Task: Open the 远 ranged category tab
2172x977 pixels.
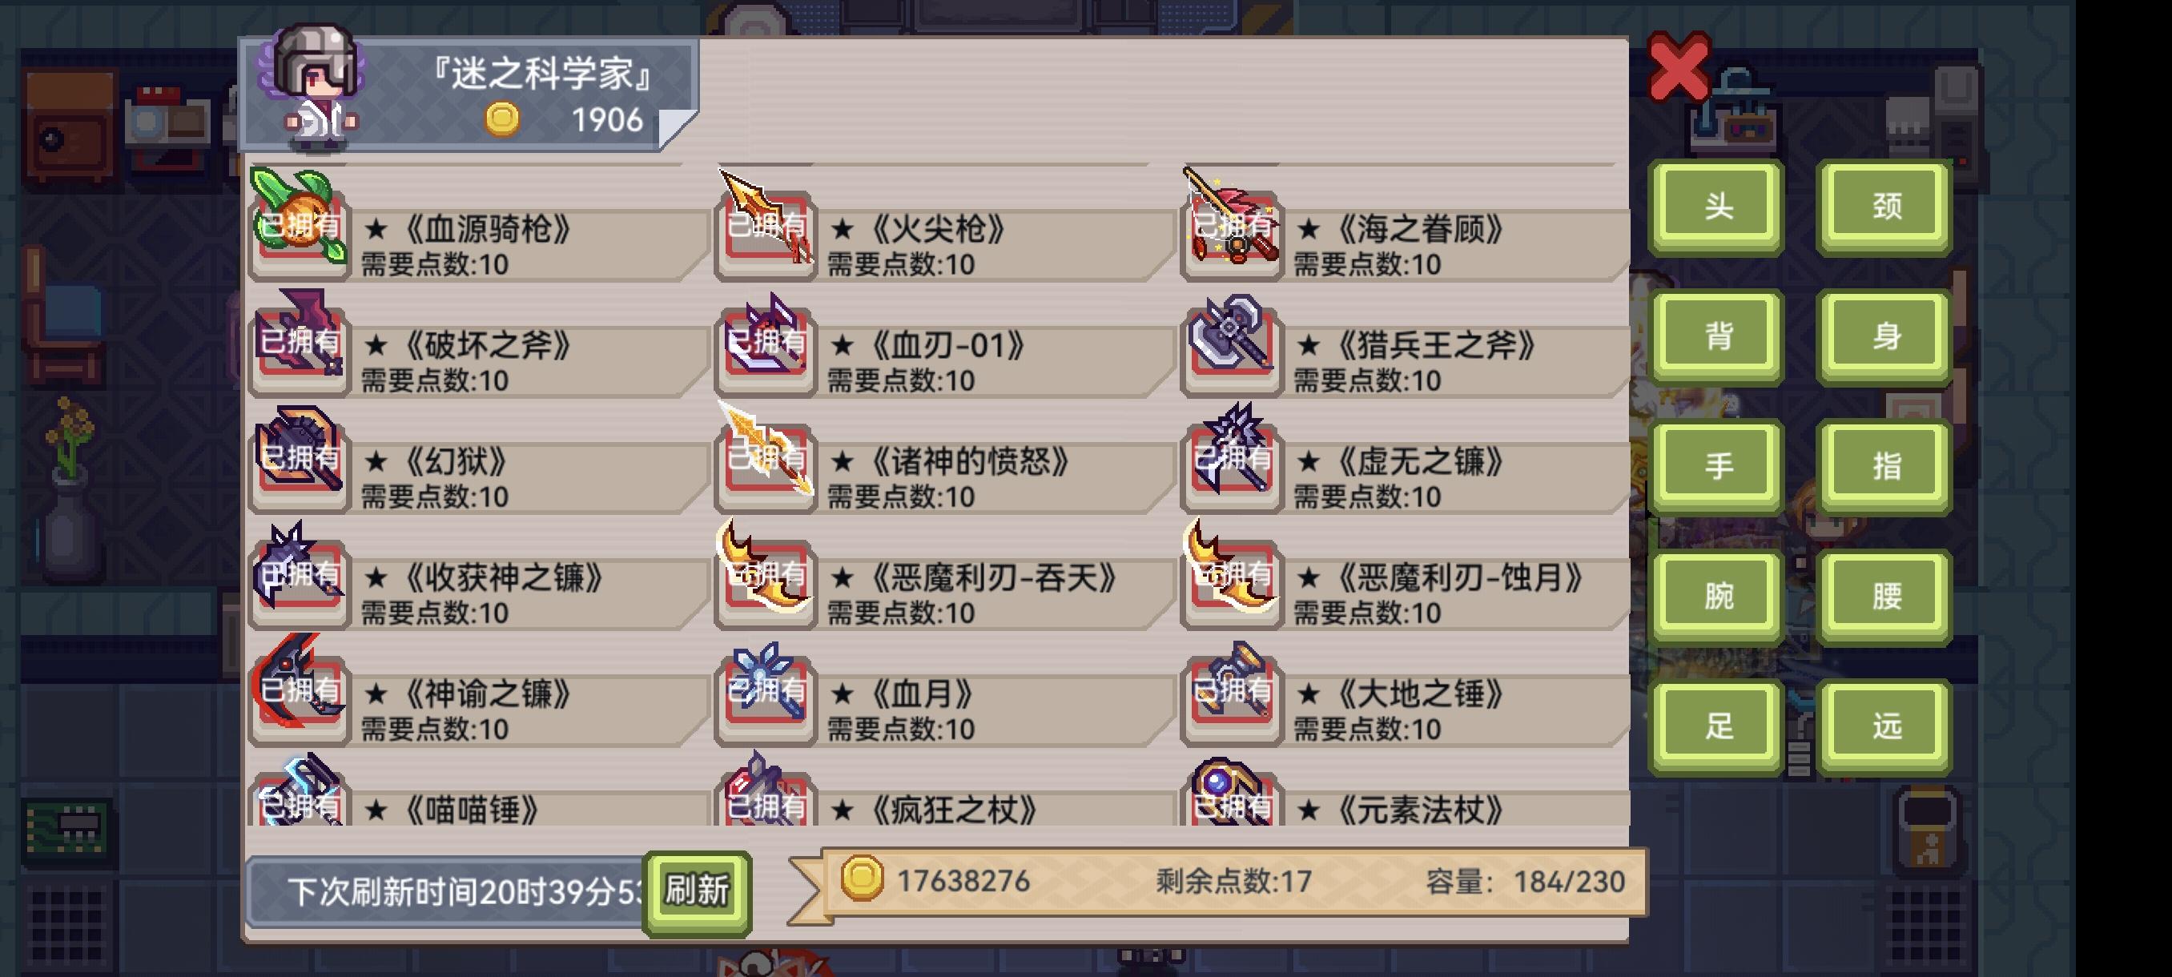Action: point(1885,726)
